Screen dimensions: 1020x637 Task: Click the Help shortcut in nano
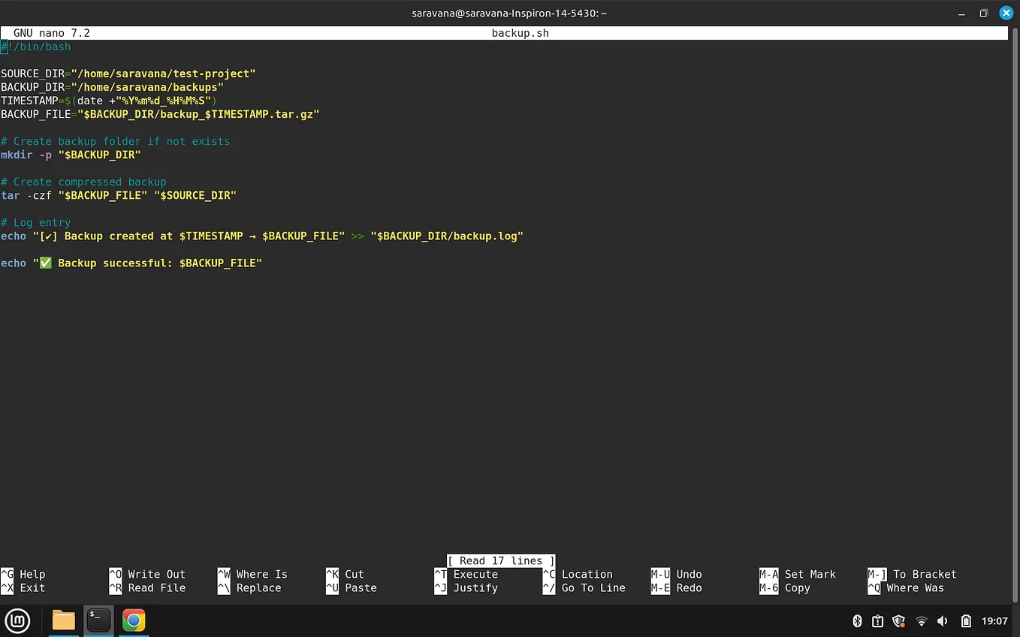pyautogui.click(x=31, y=574)
